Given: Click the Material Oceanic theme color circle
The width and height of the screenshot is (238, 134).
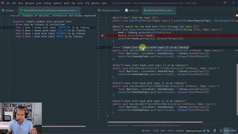Looking at the screenshot, I should [204, 131].
